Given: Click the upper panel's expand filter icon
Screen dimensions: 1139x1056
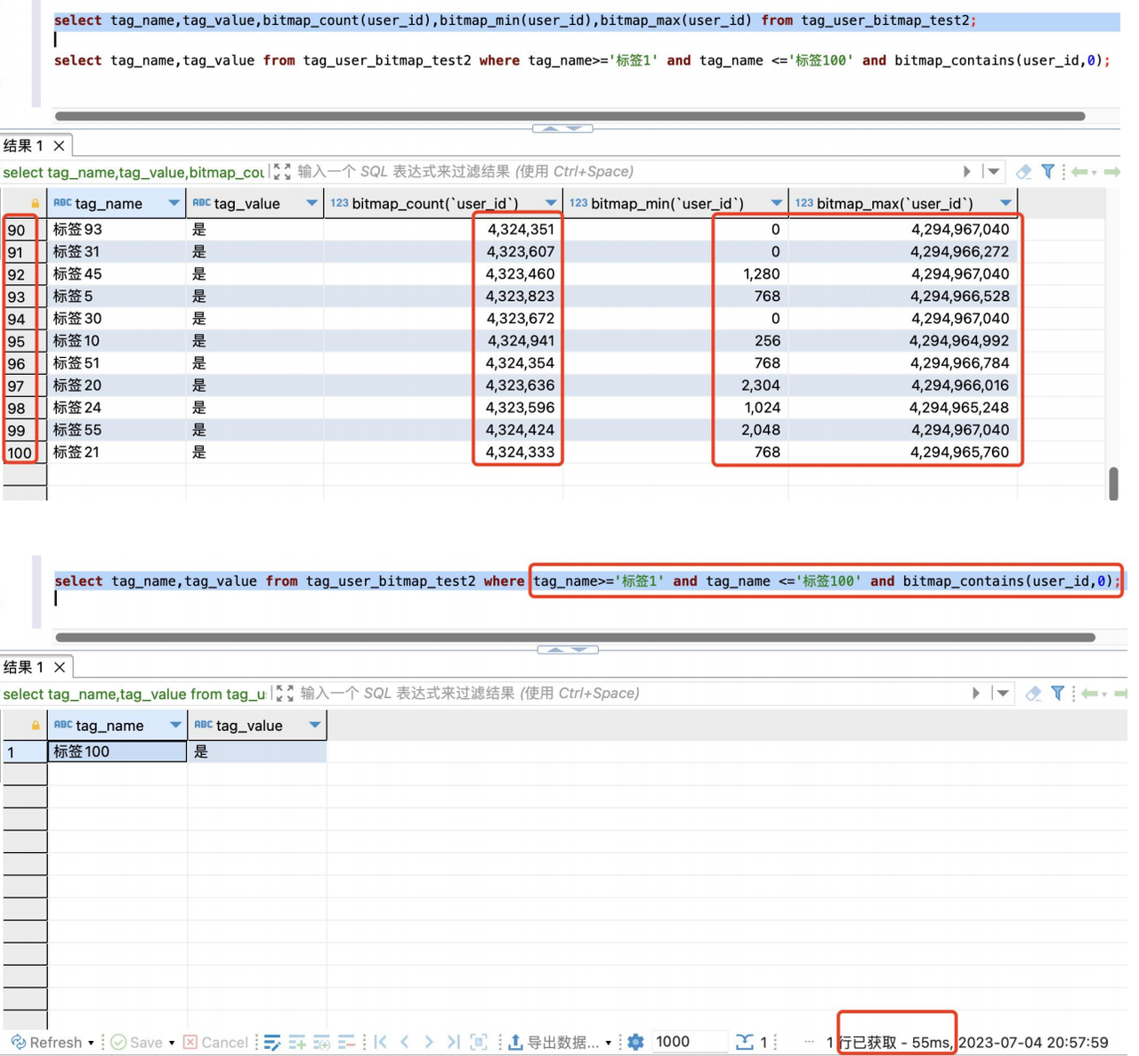Looking at the screenshot, I should [282, 172].
